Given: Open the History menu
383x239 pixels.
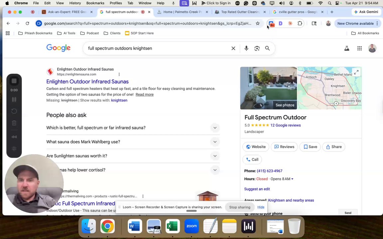Looking at the screenshot, I should [75, 3].
